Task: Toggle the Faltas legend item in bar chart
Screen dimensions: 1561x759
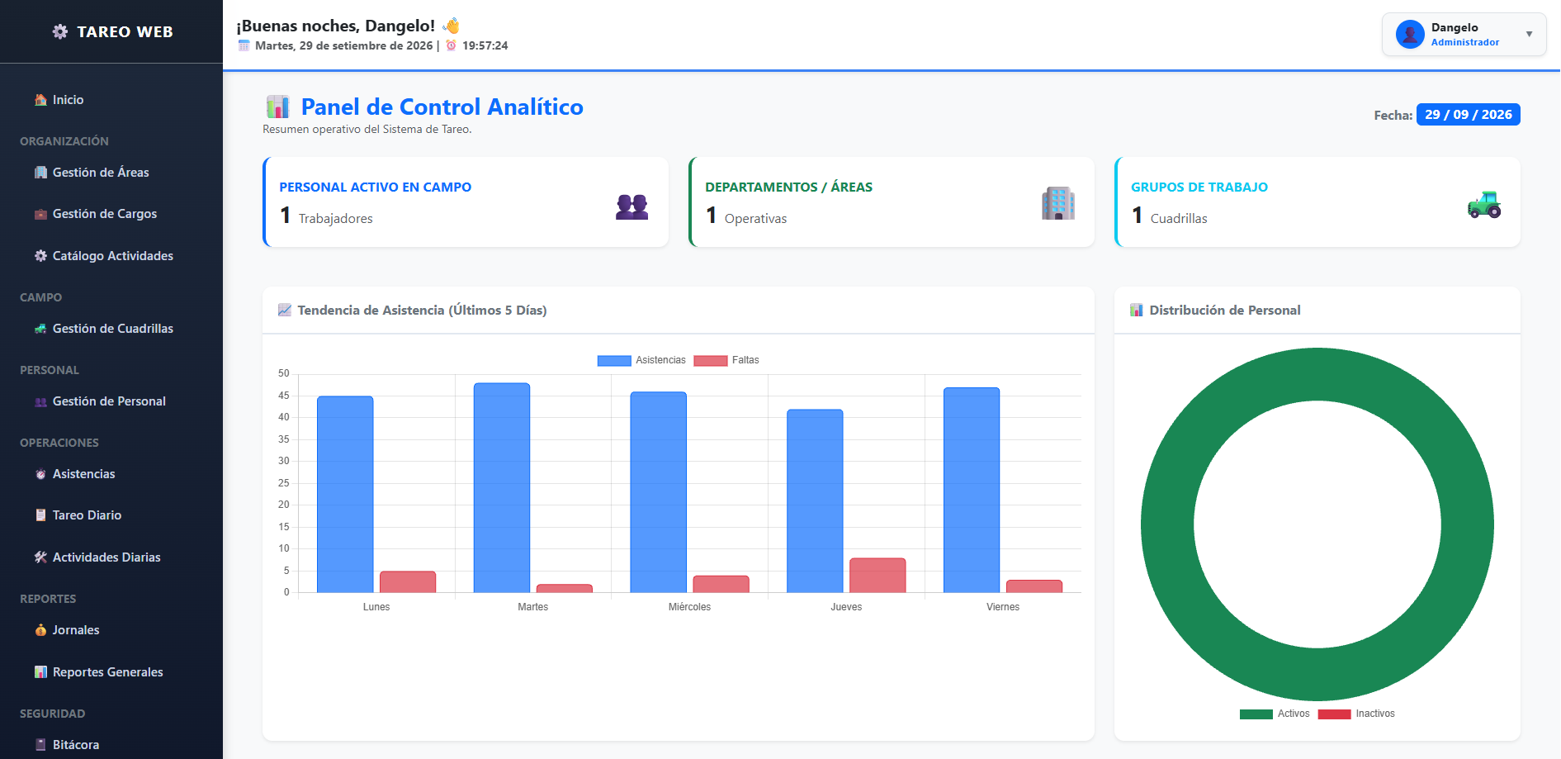Action: [x=726, y=360]
